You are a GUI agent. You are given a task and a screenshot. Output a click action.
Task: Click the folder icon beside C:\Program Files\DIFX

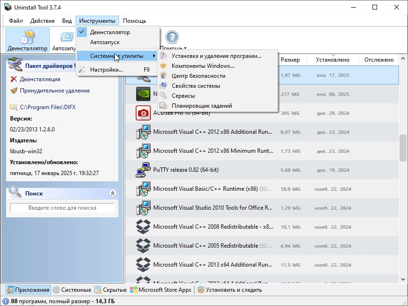pos(14,107)
